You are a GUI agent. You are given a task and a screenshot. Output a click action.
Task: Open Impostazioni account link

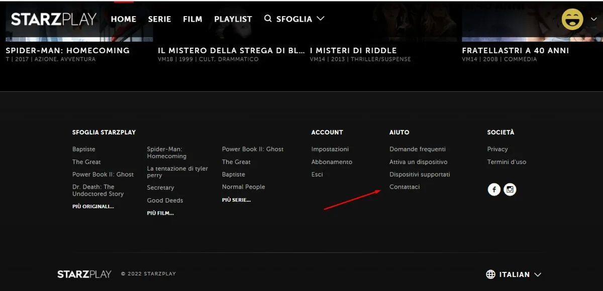coord(330,149)
